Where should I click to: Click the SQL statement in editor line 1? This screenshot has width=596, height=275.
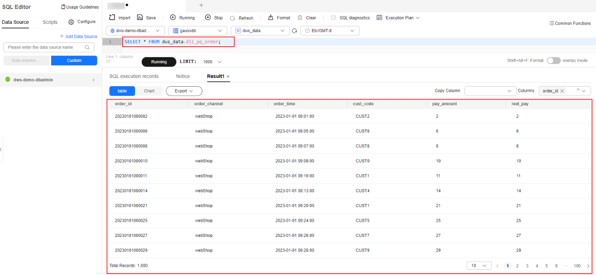pyautogui.click(x=172, y=42)
